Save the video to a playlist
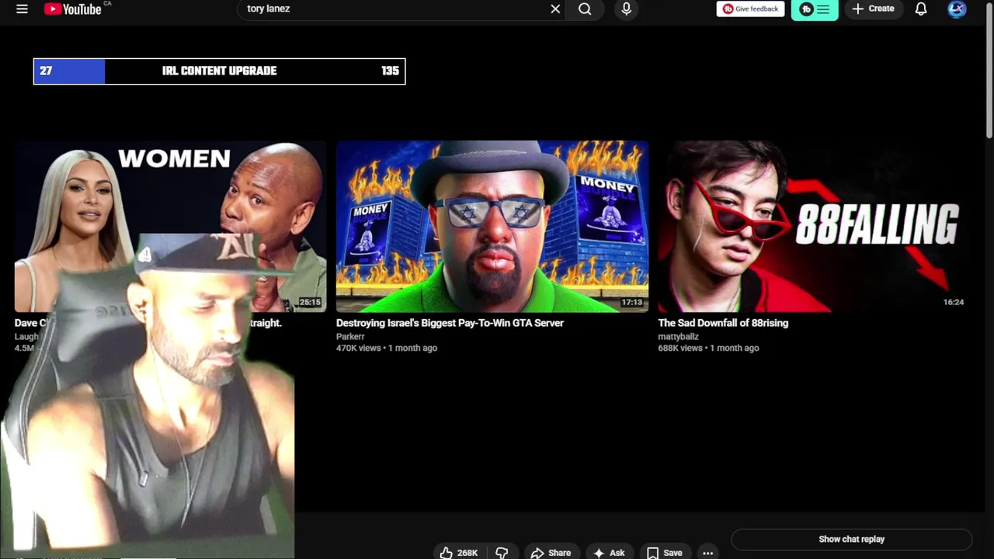The width and height of the screenshot is (994, 559). coord(665,552)
